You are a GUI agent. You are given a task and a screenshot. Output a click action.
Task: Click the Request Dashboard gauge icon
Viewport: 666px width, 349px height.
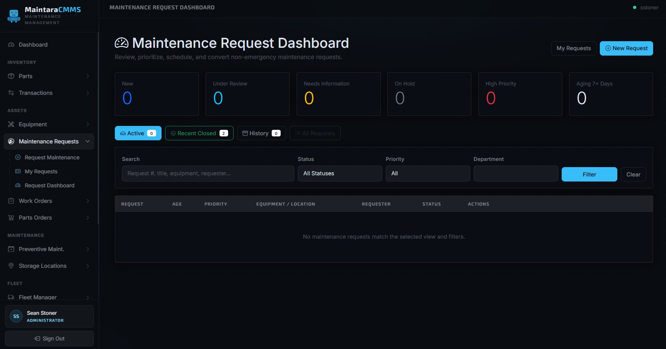point(18,185)
